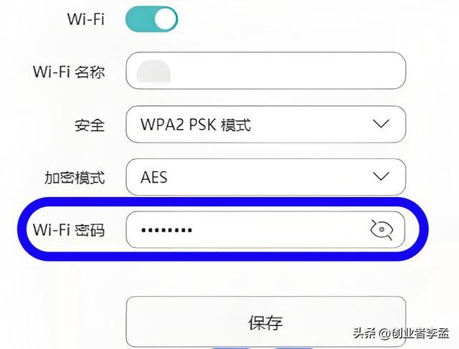Click the masked password dots

[166, 230]
